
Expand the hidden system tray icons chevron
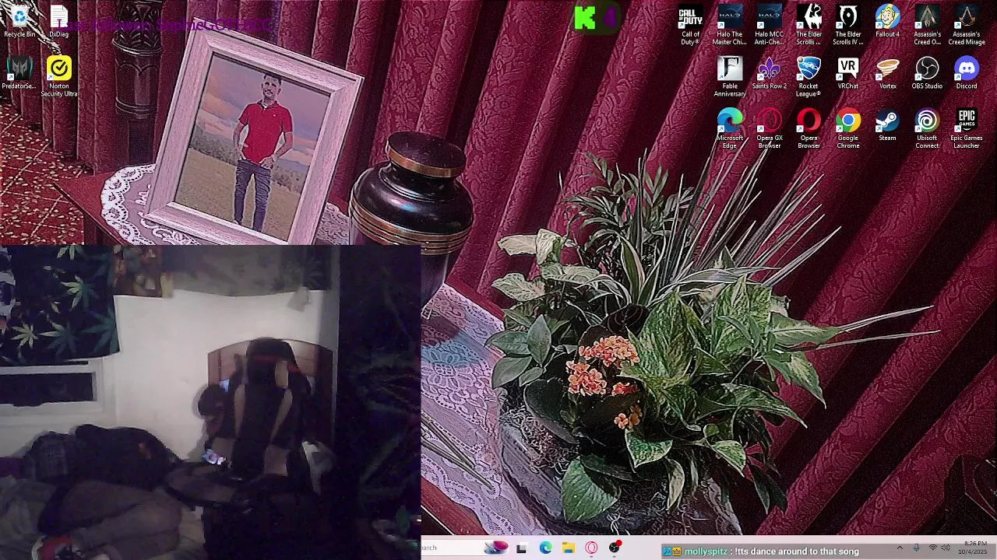(x=900, y=548)
